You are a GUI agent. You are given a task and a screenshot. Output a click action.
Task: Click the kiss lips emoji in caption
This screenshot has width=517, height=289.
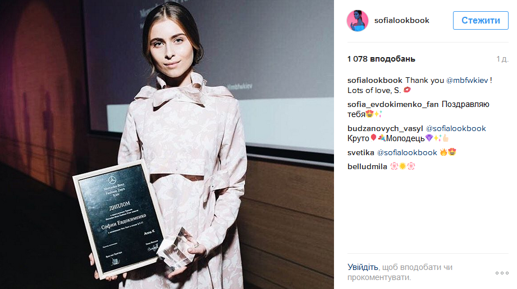coord(407,90)
